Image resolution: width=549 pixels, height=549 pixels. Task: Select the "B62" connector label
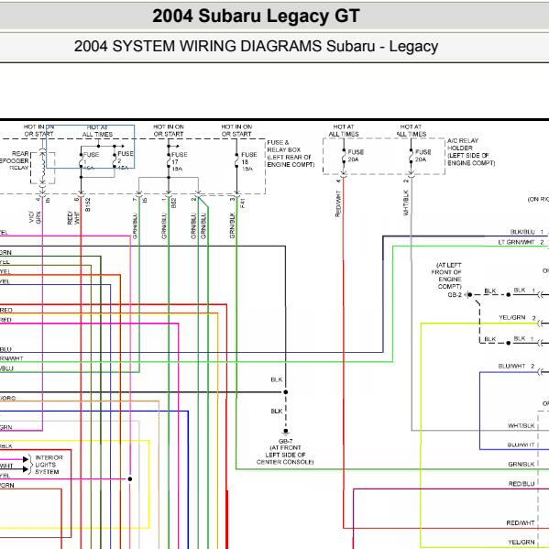[174, 203]
